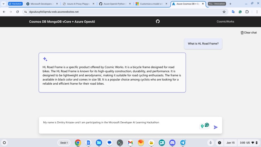Open the Desk 1 switcher
The width and height of the screenshot is (261, 147).
pos(64,143)
